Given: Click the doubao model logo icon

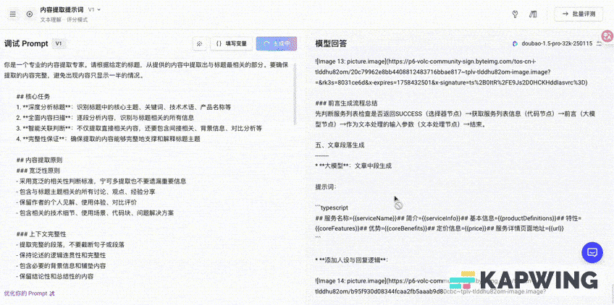Looking at the screenshot, I should coord(516,44).
